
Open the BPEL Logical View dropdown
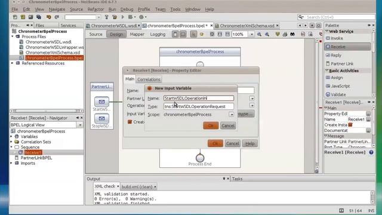click(80, 125)
